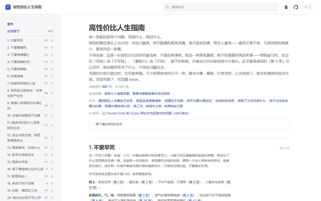
Task: Expand chevron for 14. 账号与信息安全
Action: coord(52,155)
